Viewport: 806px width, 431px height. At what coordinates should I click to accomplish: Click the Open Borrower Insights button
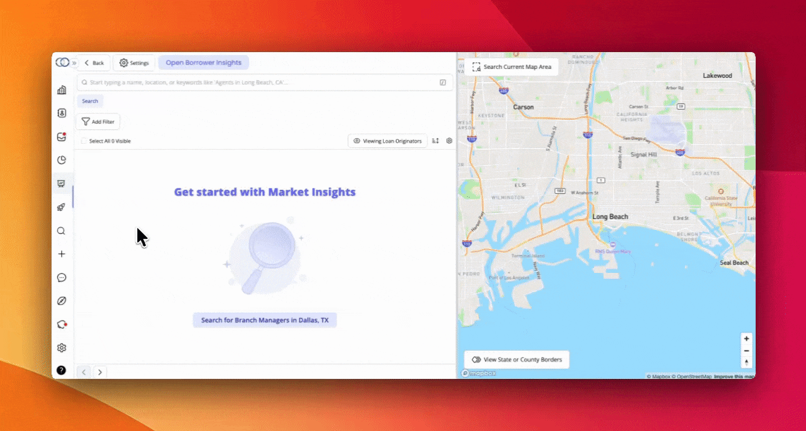coord(204,63)
